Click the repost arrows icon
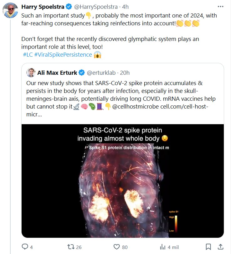Screen dimensions: 231x254 coord(71,247)
